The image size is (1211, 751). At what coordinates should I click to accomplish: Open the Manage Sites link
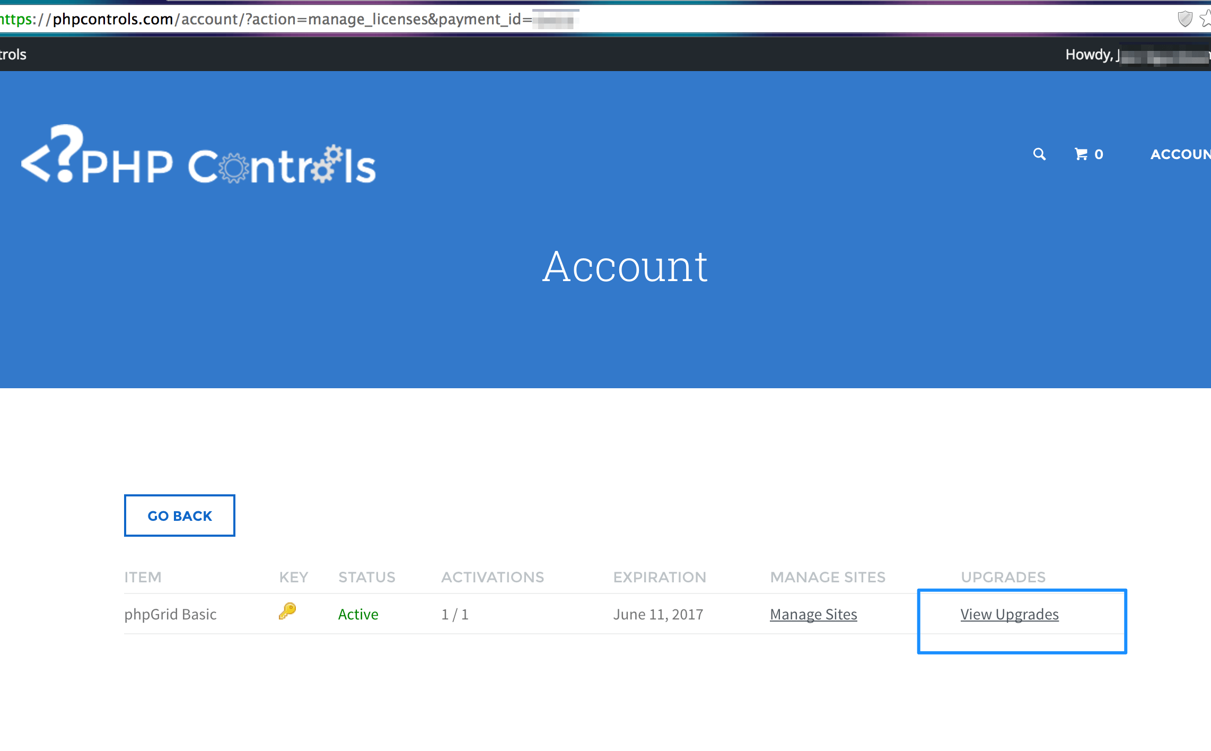(x=813, y=614)
